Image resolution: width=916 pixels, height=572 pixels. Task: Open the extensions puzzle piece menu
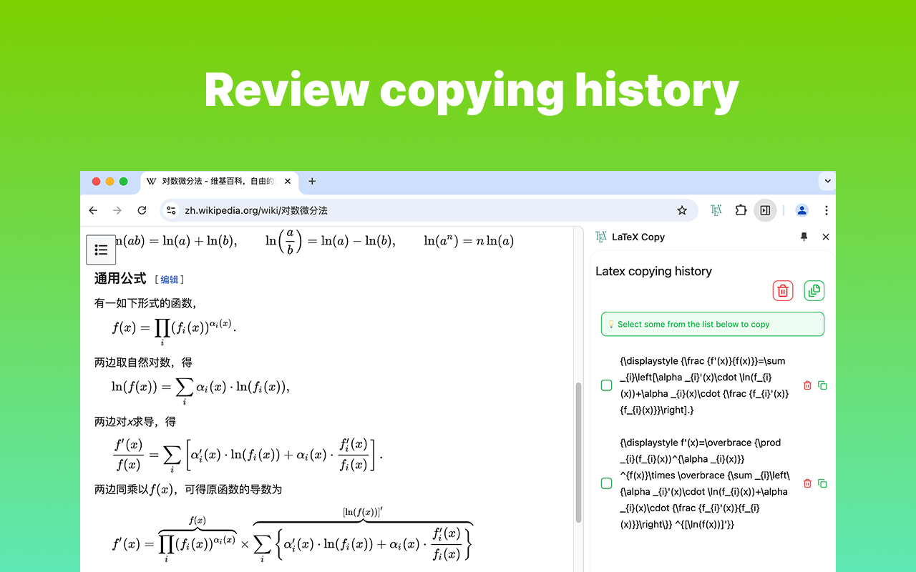[741, 210]
